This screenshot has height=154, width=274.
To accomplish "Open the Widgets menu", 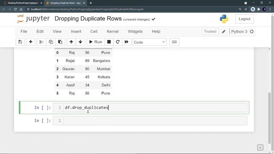I will click(x=135, y=31).
